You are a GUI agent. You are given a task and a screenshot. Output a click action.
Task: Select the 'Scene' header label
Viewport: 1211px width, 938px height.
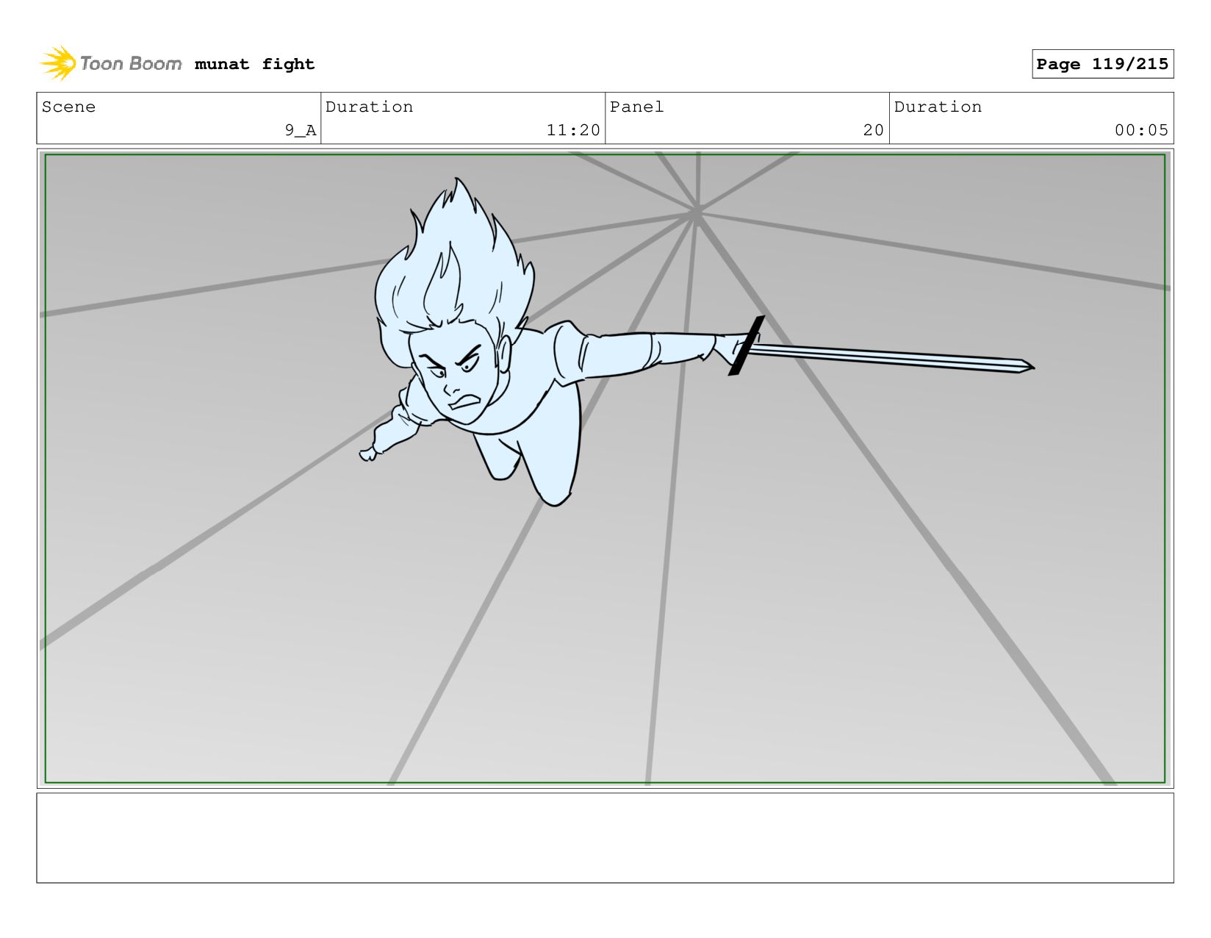68,107
